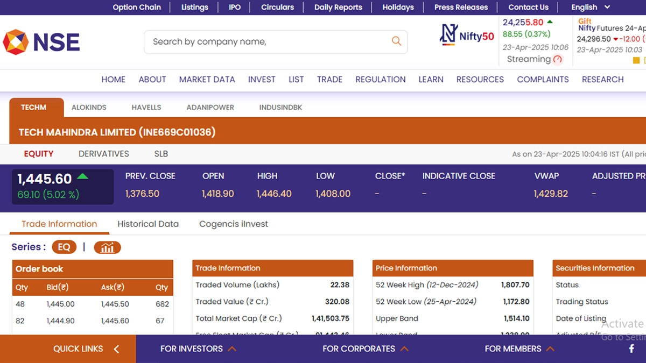This screenshot has height=363, width=646.
Task: Open the chart view icon beside EQ
Action: click(x=107, y=247)
